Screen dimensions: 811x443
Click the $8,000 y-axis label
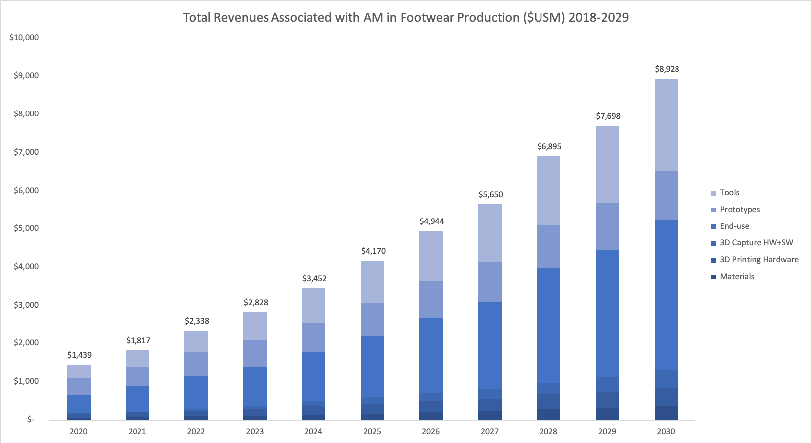point(26,113)
